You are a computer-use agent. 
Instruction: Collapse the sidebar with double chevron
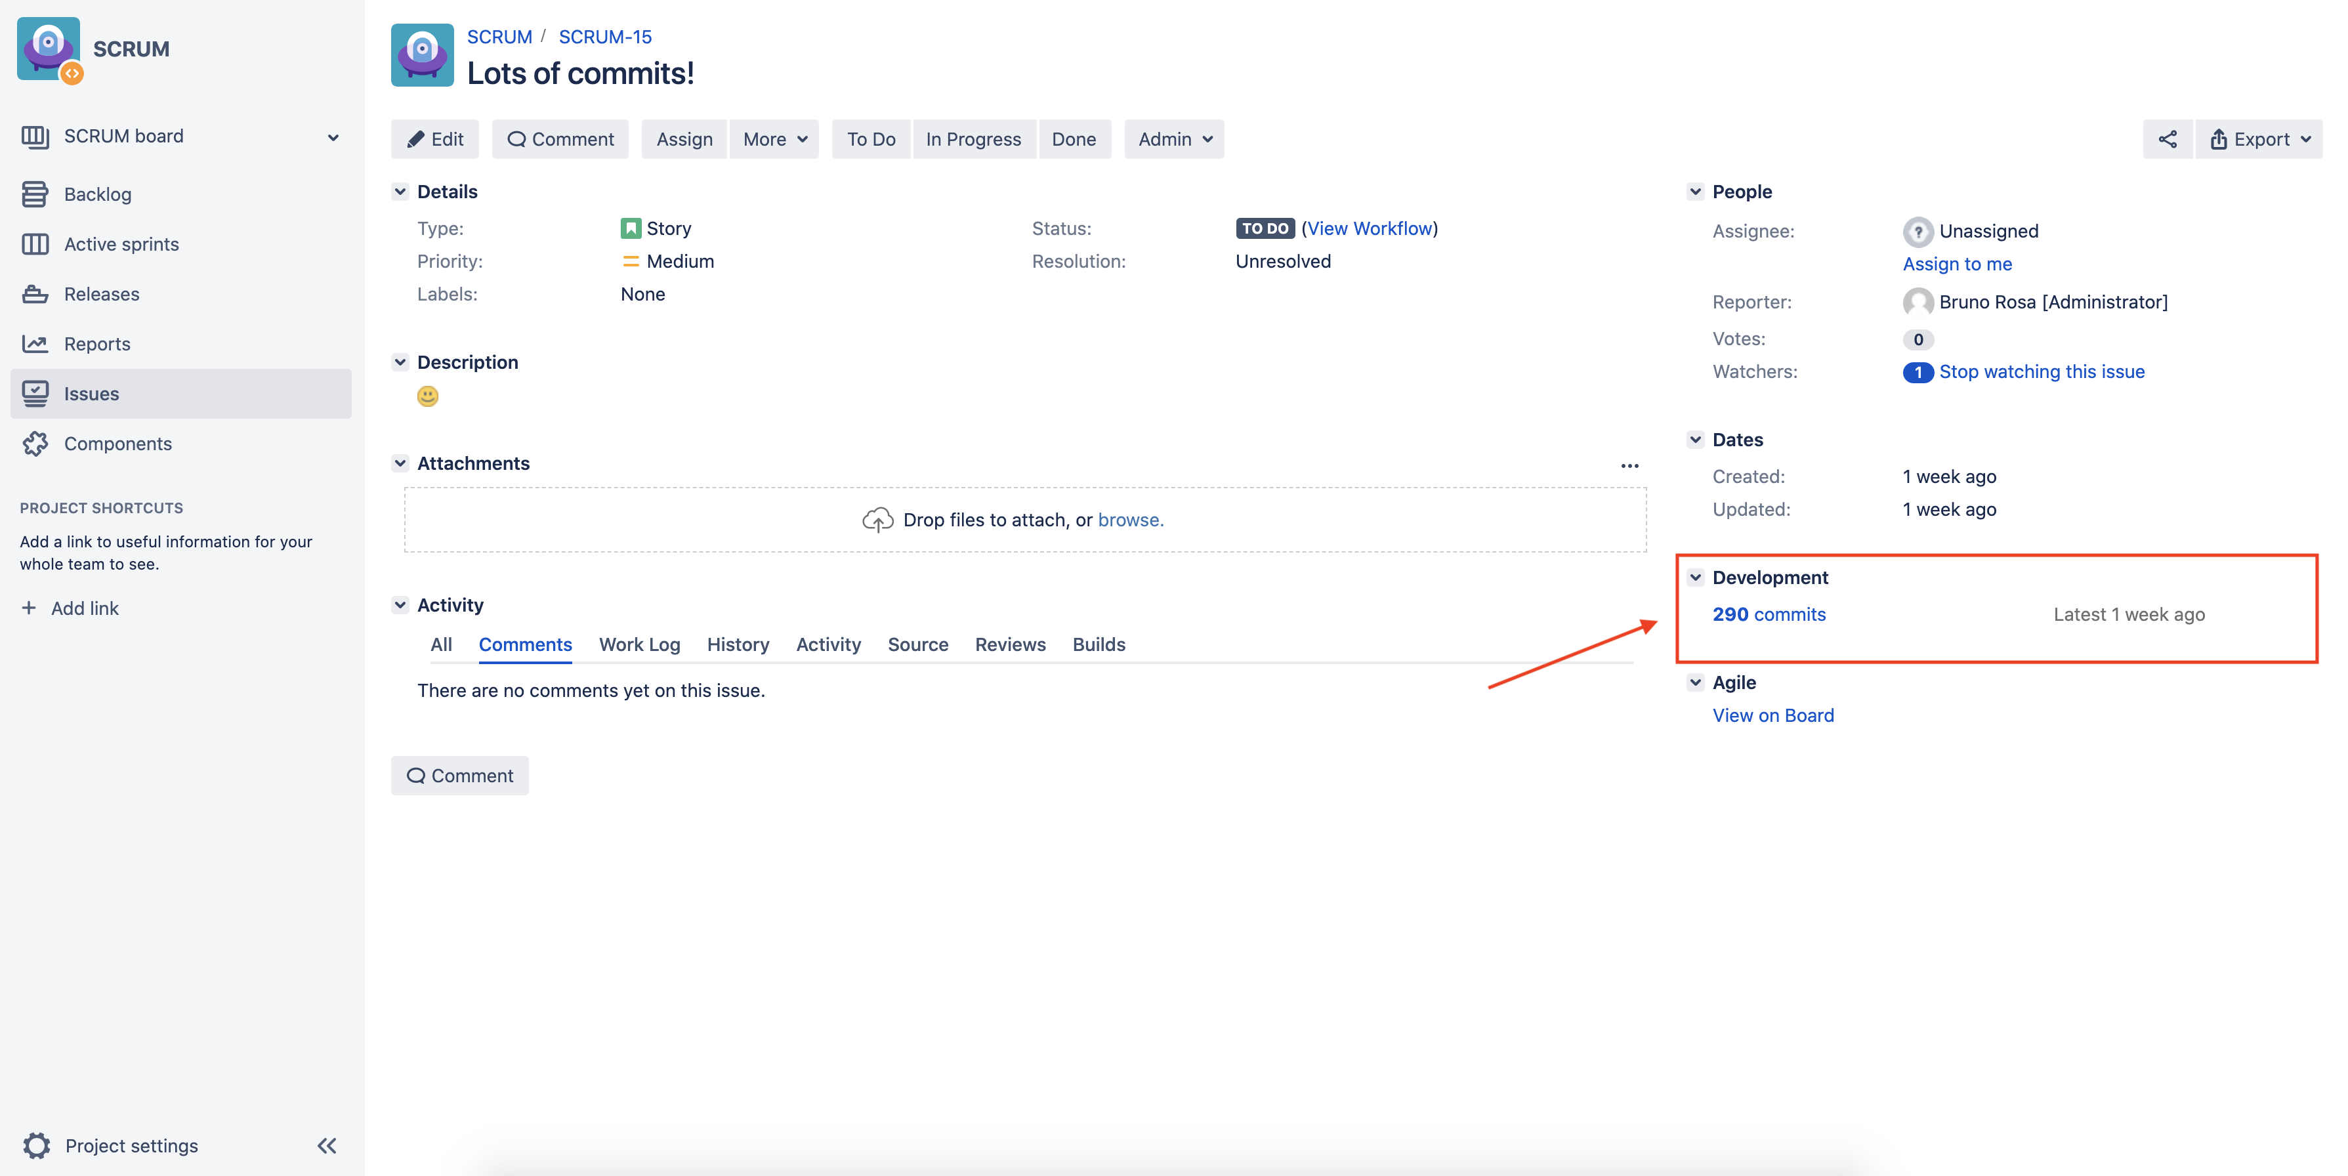(x=326, y=1145)
